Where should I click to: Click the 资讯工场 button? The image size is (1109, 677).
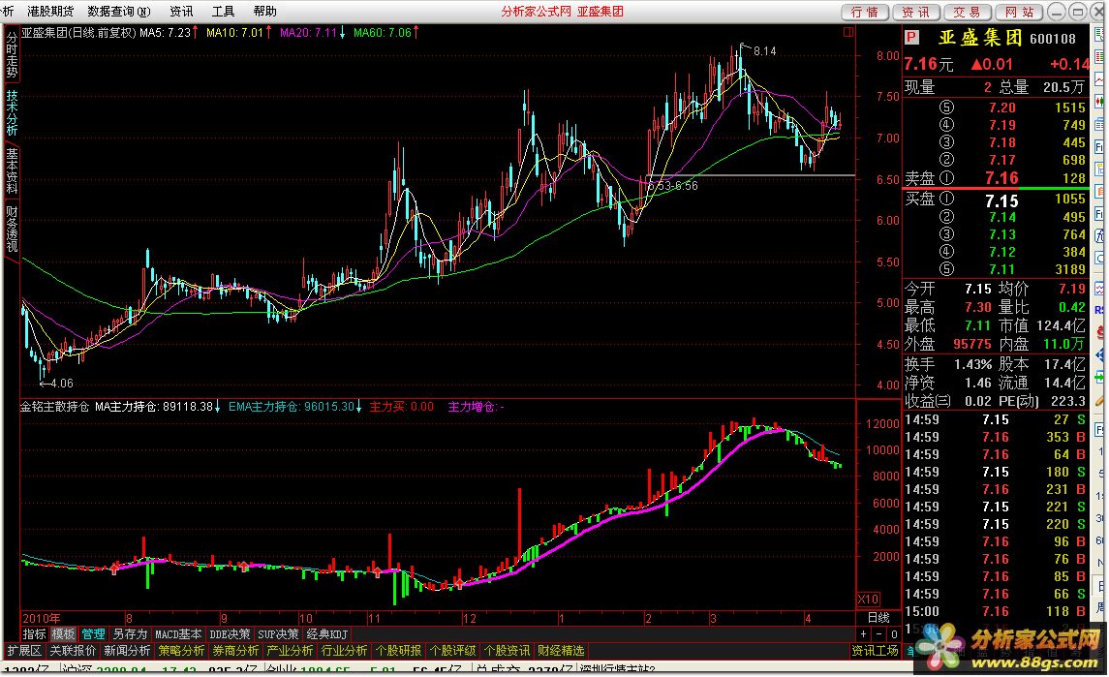[875, 651]
